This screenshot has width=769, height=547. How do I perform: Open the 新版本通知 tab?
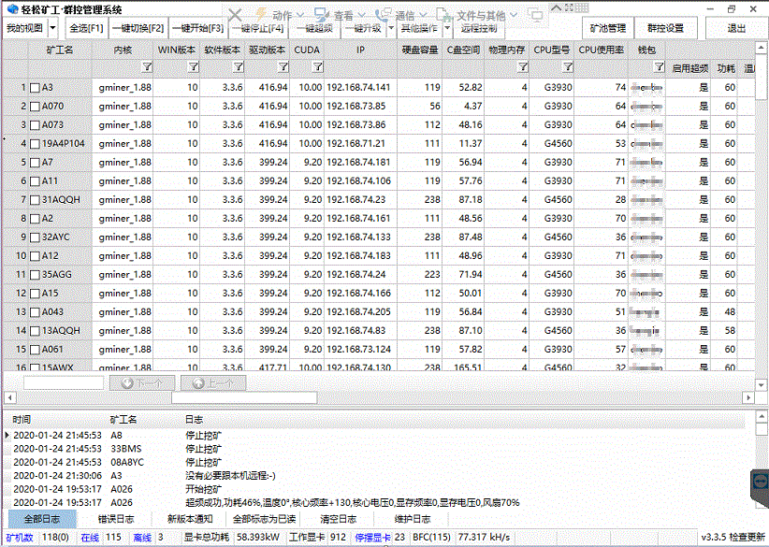[190, 519]
